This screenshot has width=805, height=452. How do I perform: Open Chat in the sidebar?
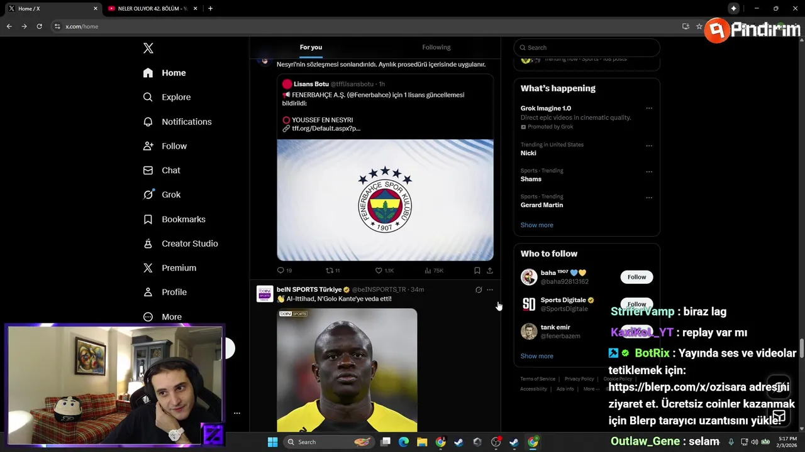pyautogui.click(x=162, y=170)
